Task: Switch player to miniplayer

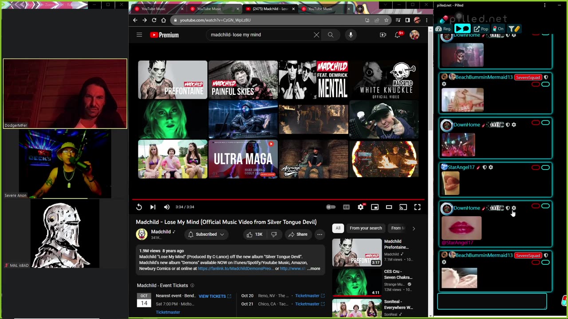Action: tap(375, 207)
